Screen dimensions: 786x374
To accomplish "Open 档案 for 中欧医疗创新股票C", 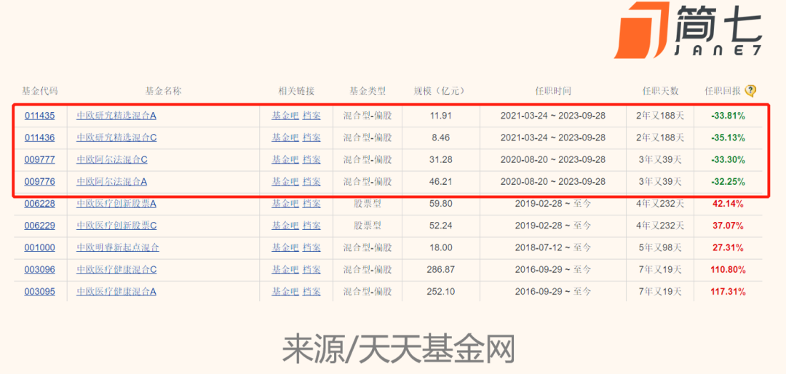I will 311,226.
